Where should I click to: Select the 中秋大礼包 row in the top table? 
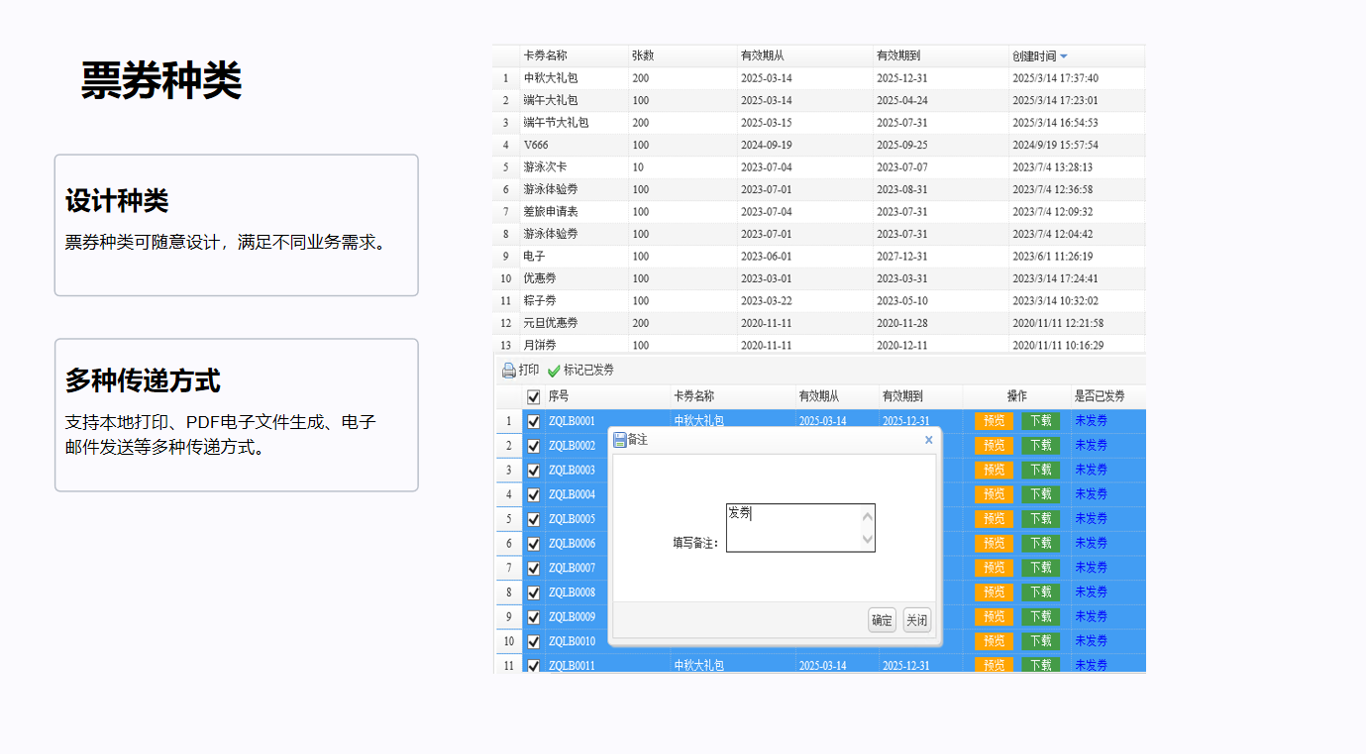point(819,78)
